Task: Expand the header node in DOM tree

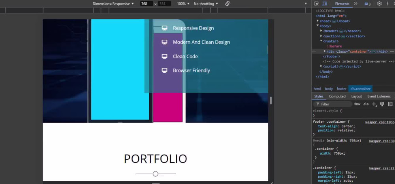Action: [x=321, y=31]
